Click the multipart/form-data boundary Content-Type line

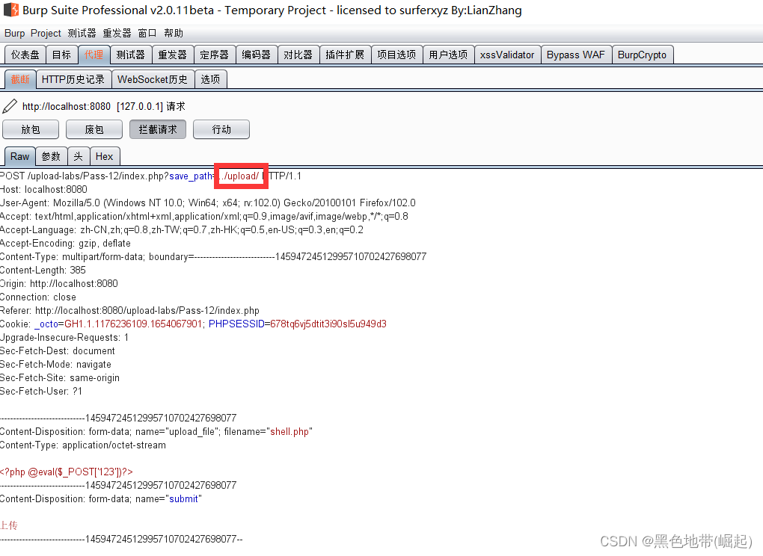click(213, 256)
